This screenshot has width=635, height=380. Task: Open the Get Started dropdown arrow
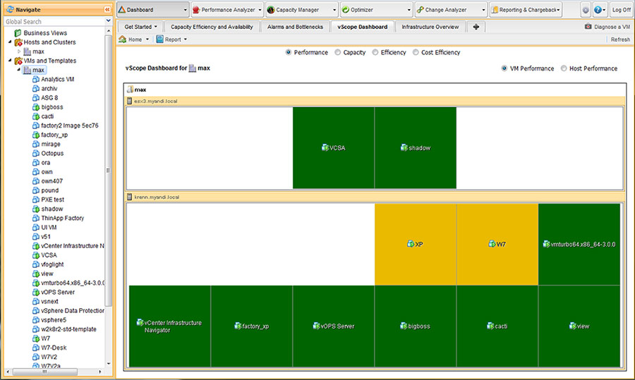pos(156,27)
